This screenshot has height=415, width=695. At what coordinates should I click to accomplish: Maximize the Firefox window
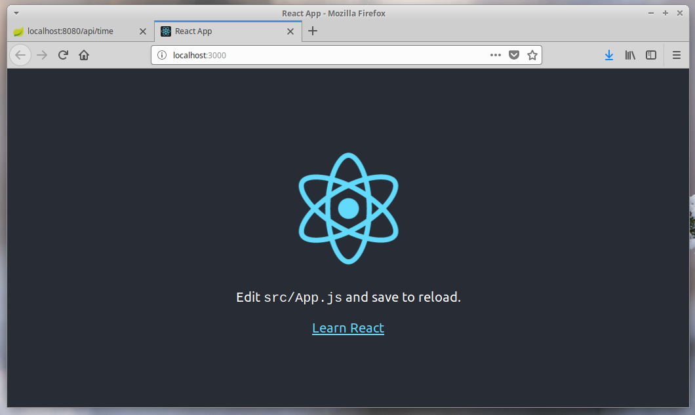665,13
